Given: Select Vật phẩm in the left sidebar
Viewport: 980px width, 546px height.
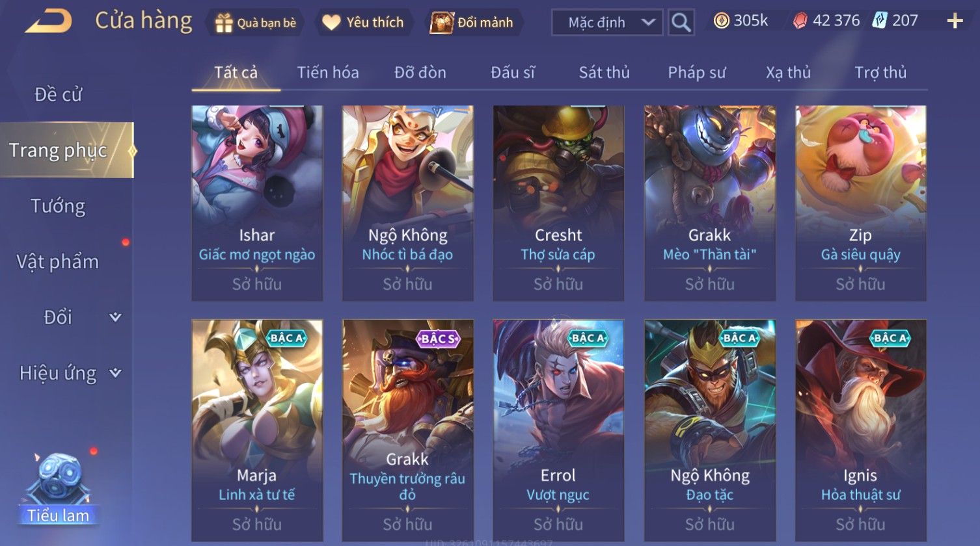Looking at the screenshot, I should coord(58,261).
